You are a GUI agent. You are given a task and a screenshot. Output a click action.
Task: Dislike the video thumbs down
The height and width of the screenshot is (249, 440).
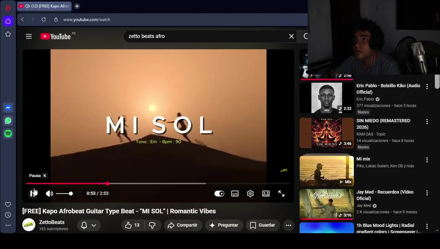click(152, 225)
